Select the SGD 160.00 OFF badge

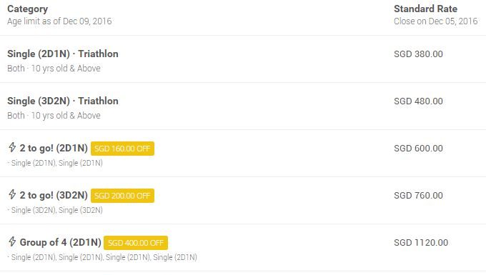point(122,149)
